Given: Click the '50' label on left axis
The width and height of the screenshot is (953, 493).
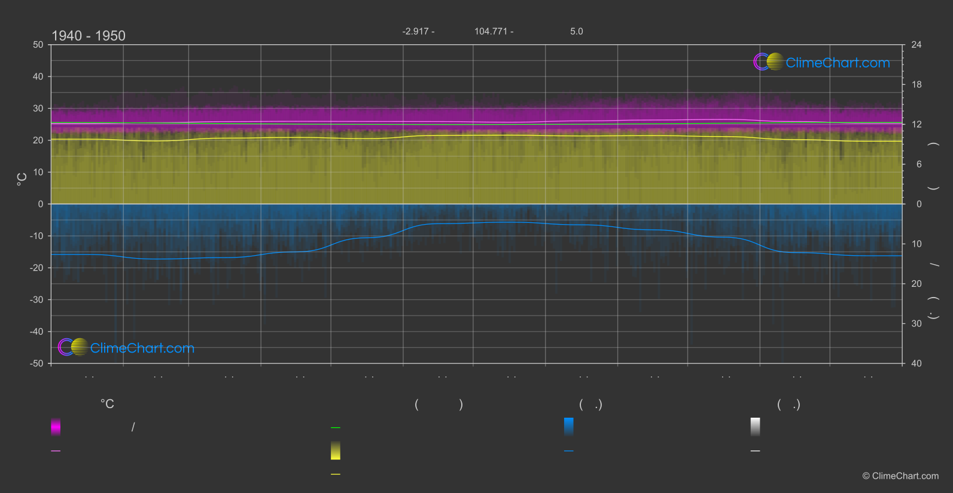Looking at the screenshot, I should 38,45.
